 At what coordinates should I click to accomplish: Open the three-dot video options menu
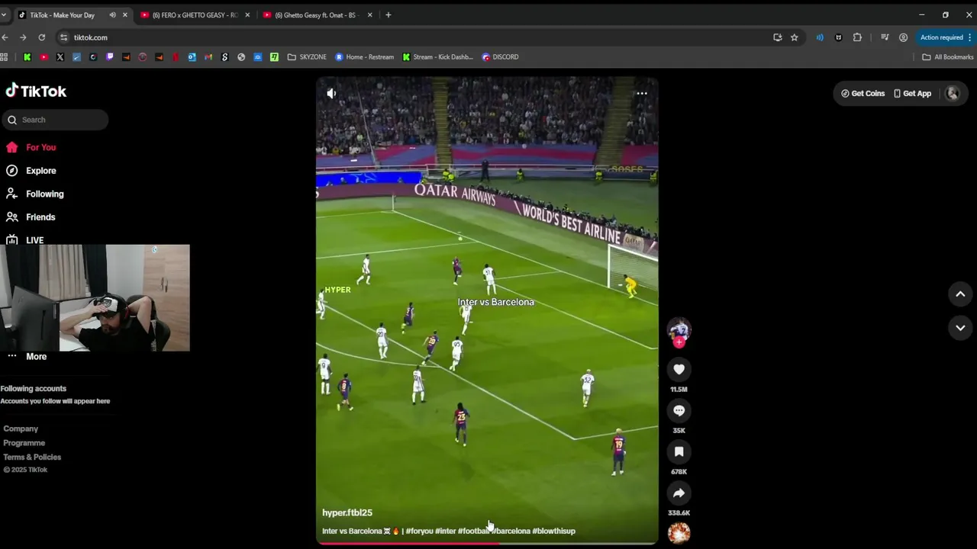pyautogui.click(x=642, y=93)
